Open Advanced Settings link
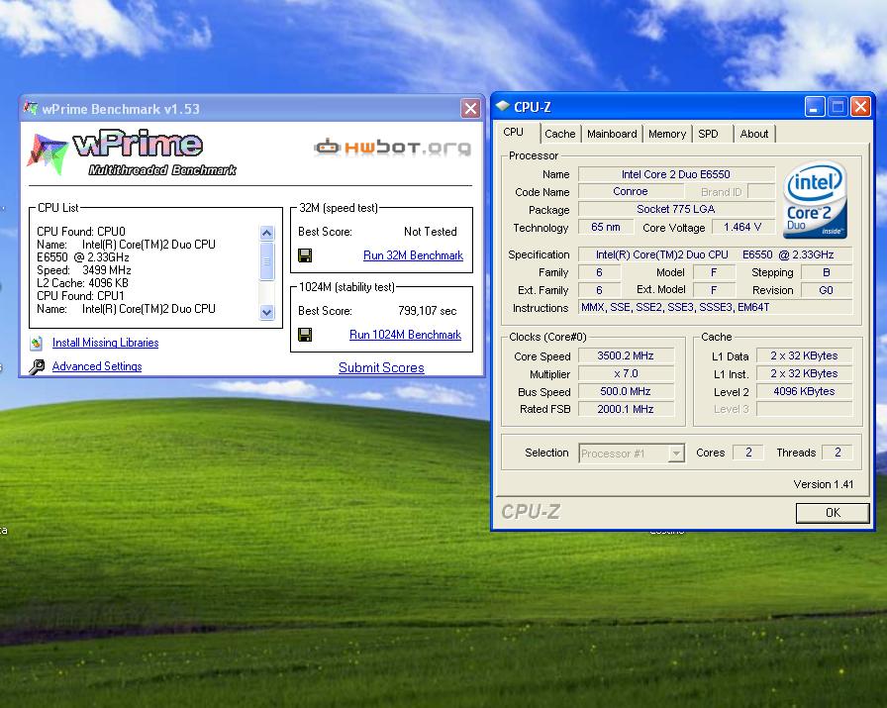This screenshot has width=887, height=708. 97,366
